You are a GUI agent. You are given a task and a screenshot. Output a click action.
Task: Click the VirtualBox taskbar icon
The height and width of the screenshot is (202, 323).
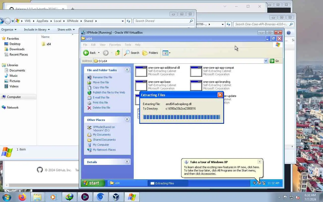point(116,197)
